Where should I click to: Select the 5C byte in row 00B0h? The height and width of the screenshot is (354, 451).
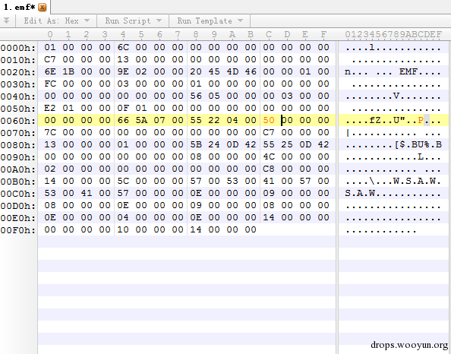coord(123,181)
